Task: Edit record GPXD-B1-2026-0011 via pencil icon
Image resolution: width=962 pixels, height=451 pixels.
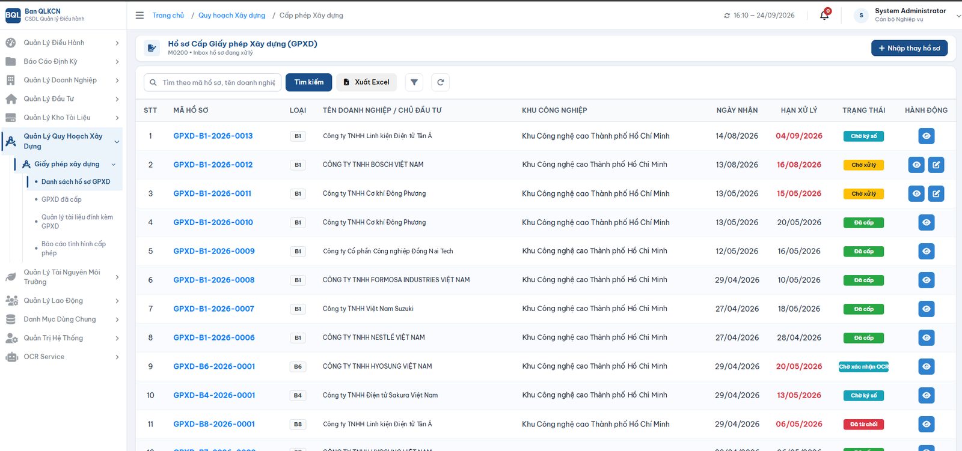Action: [x=936, y=193]
